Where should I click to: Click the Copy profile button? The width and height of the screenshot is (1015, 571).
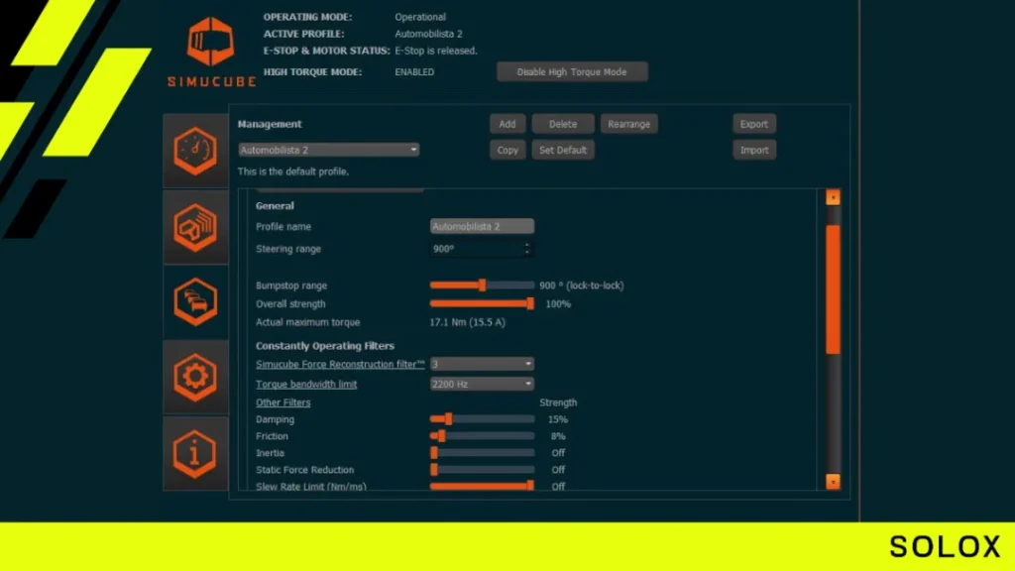tap(507, 150)
